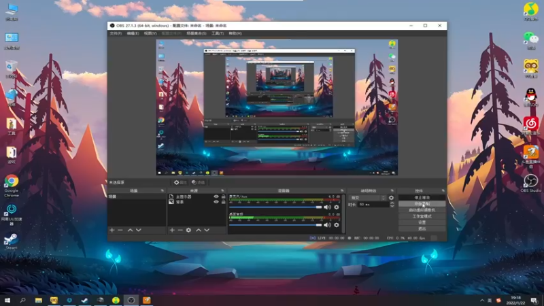Decrease the transition 时长 with down arrow
The height and width of the screenshot is (306, 544).
[x=392, y=206]
